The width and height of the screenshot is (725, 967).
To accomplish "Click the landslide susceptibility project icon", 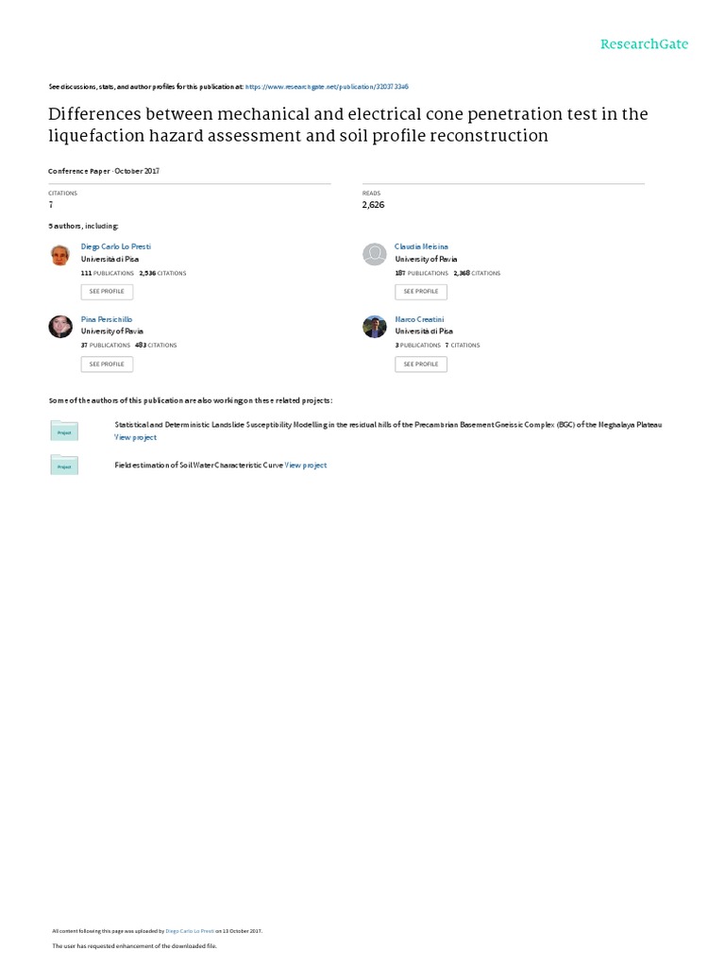I will coord(64,431).
